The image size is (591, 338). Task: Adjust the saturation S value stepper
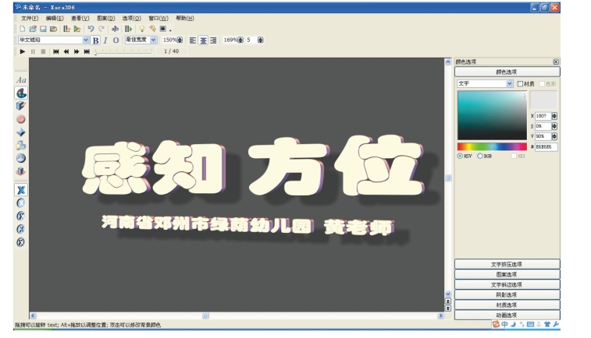pos(554,126)
